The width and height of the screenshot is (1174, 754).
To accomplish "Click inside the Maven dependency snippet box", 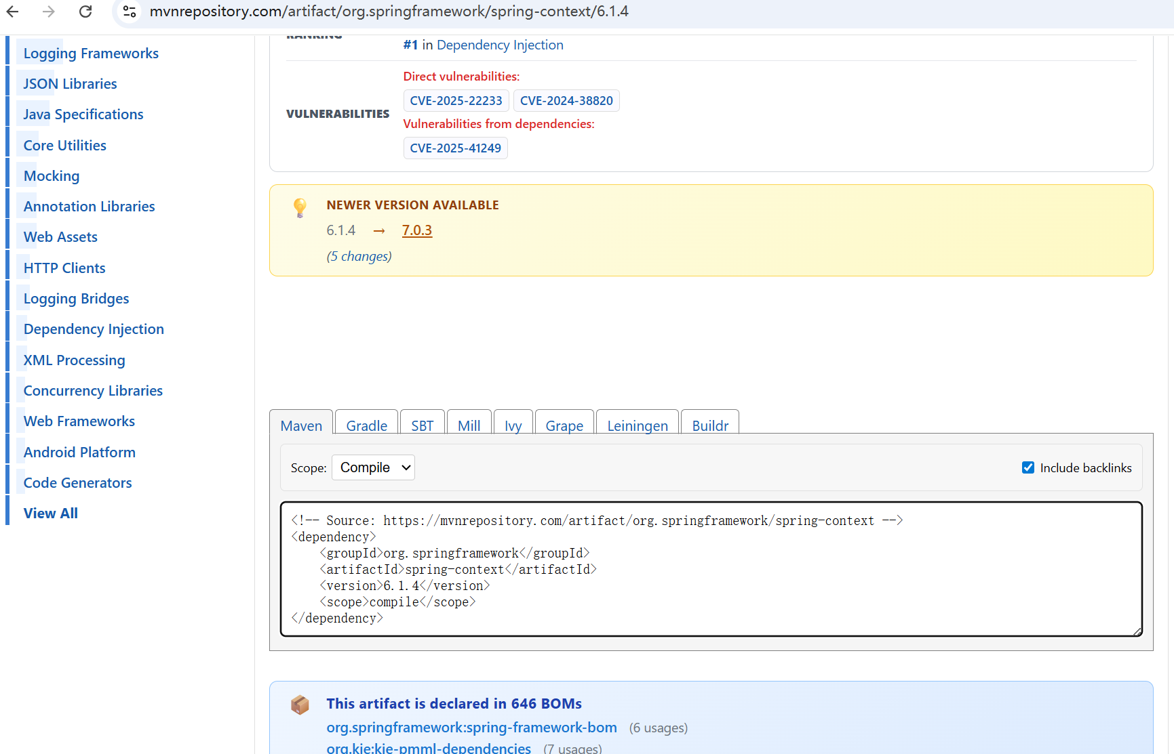I will (711, 569).
